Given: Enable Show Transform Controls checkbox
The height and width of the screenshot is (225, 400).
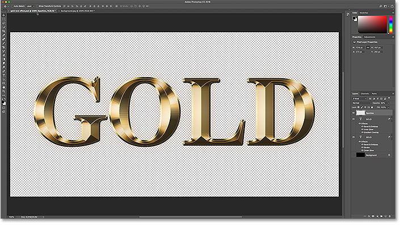Looking at the screenshot, I should point(37,6).
